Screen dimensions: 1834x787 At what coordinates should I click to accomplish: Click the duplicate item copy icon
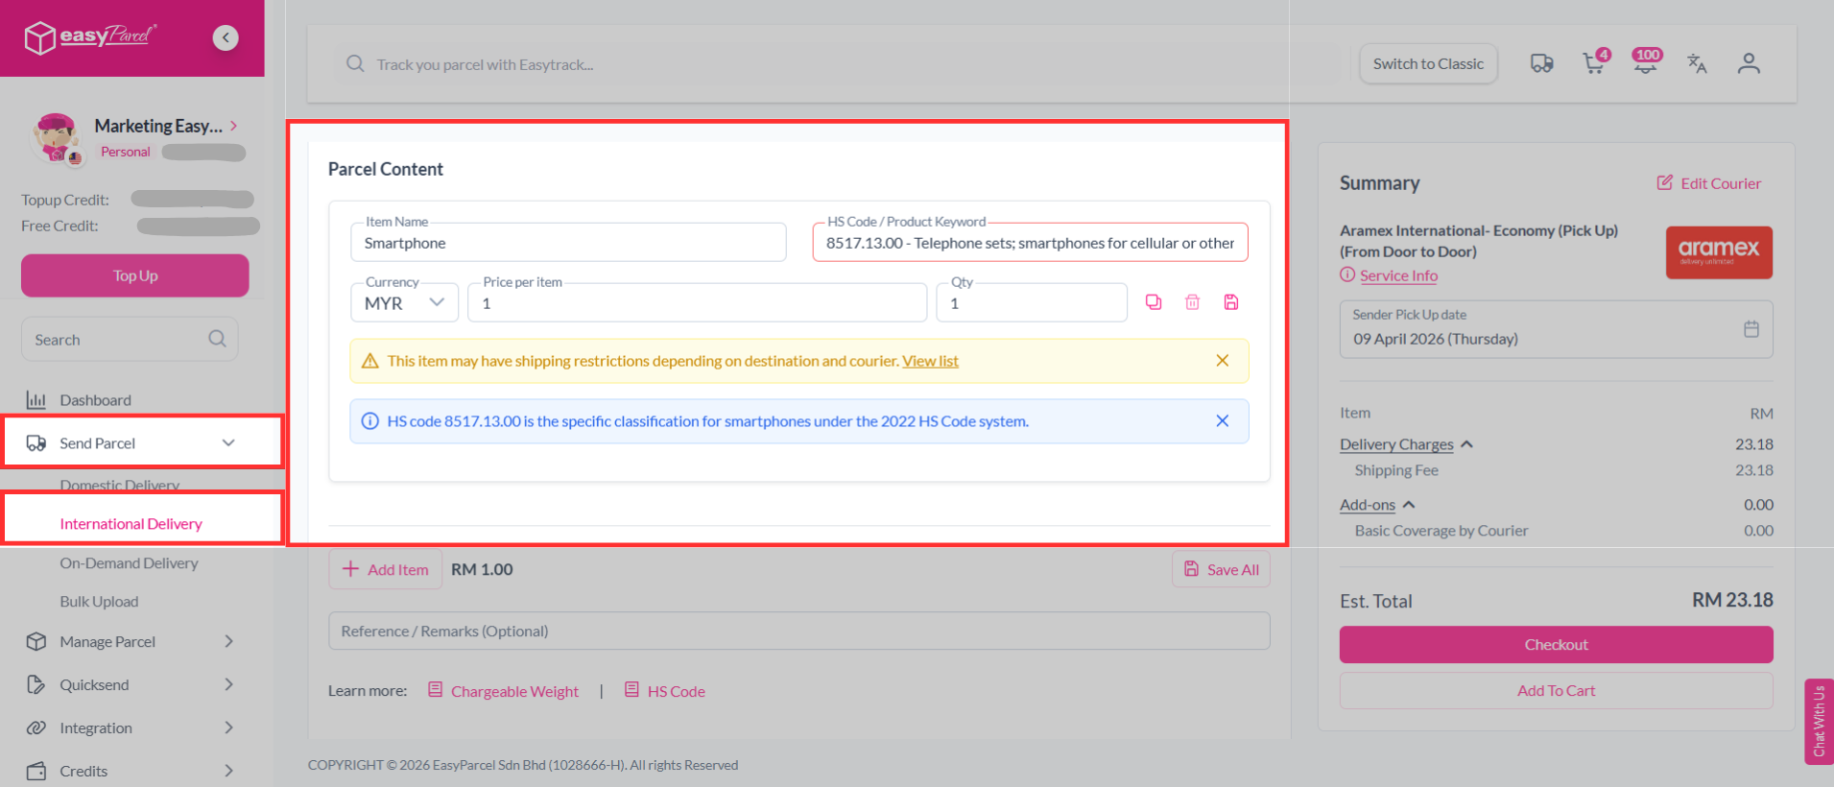pos(1154,302)
